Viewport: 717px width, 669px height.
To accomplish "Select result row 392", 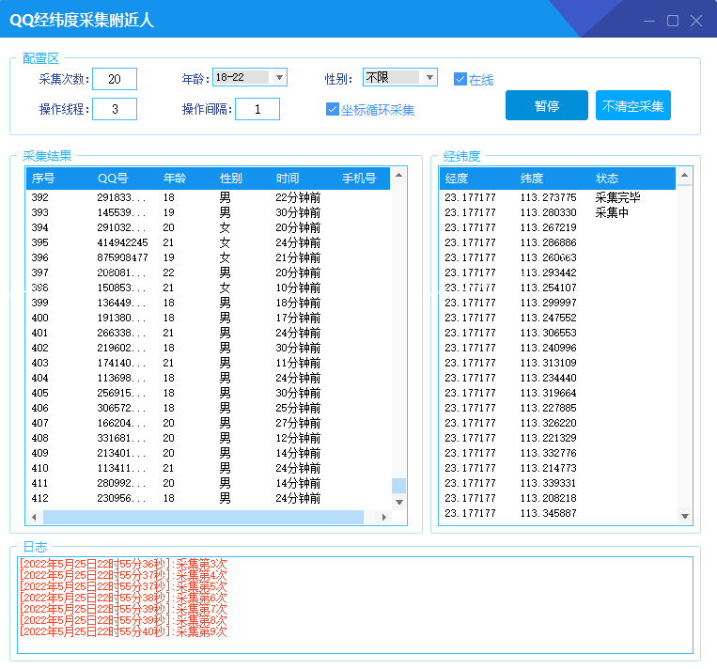I will [x=208, y=197].
